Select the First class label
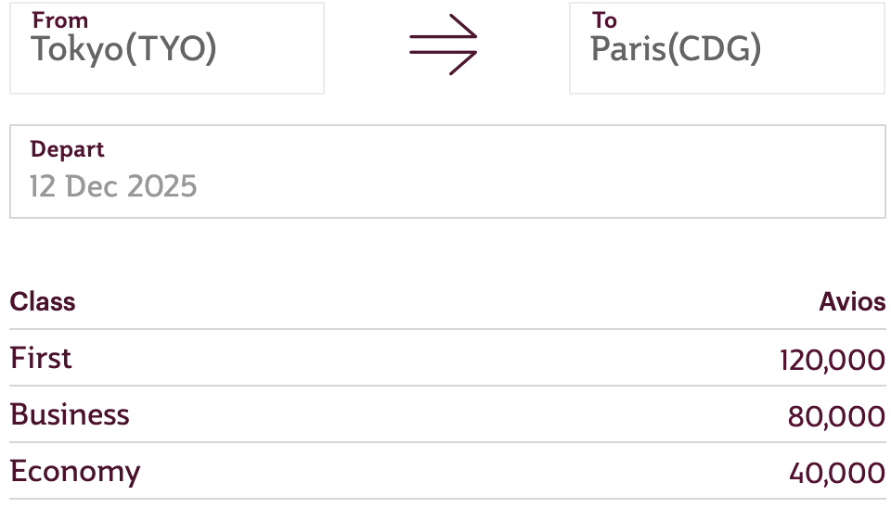This screenshot has width=891, height=508. (x=41, y=358)
